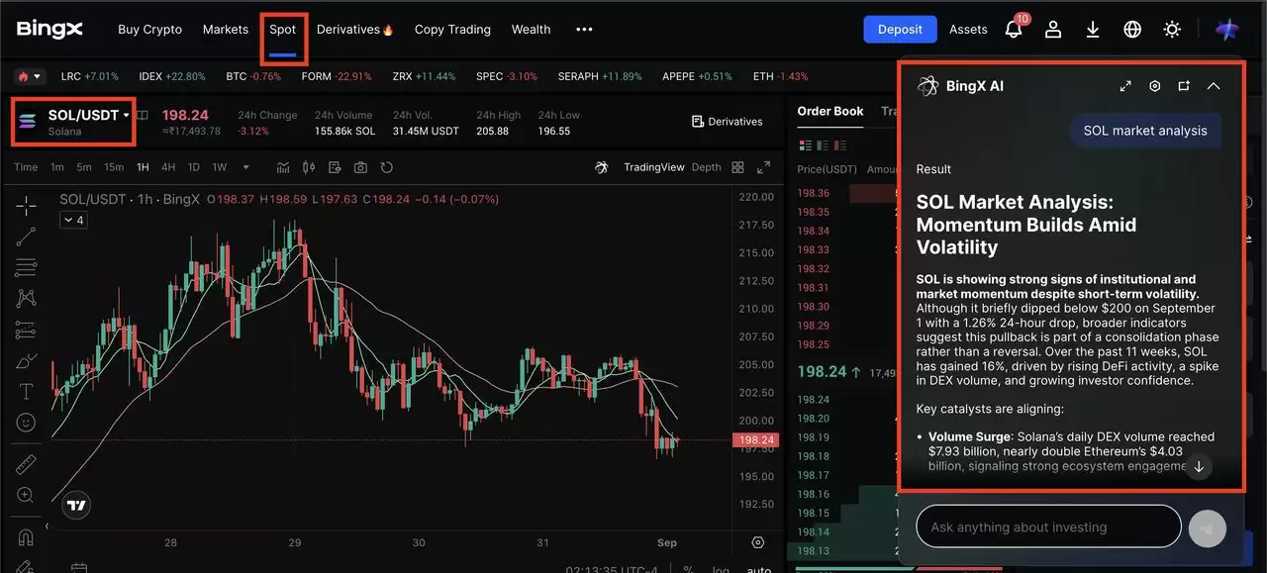The height and width of the screenshot is (573, 1267).
Task: Open the chart indicators icon
Action: (x=283, y=167)
